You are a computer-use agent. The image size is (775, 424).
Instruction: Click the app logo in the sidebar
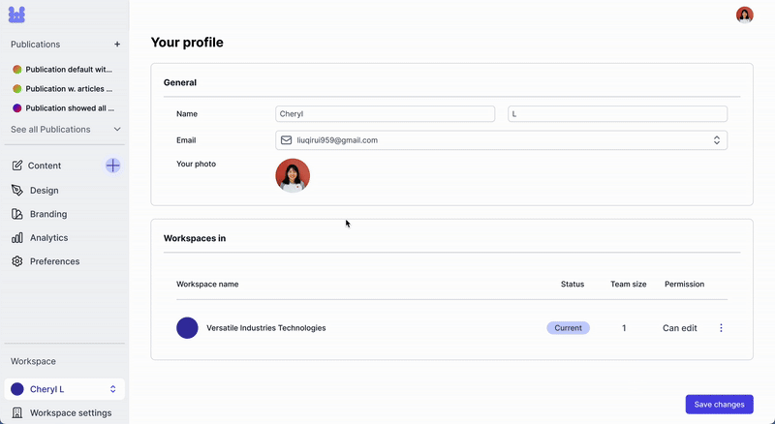click(x=16, y=15)
